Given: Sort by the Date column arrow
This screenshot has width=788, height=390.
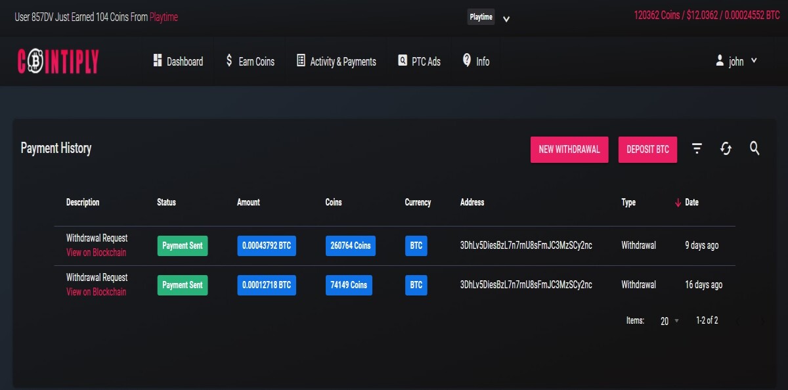Looking at the screenshot, I should (678, 203).
